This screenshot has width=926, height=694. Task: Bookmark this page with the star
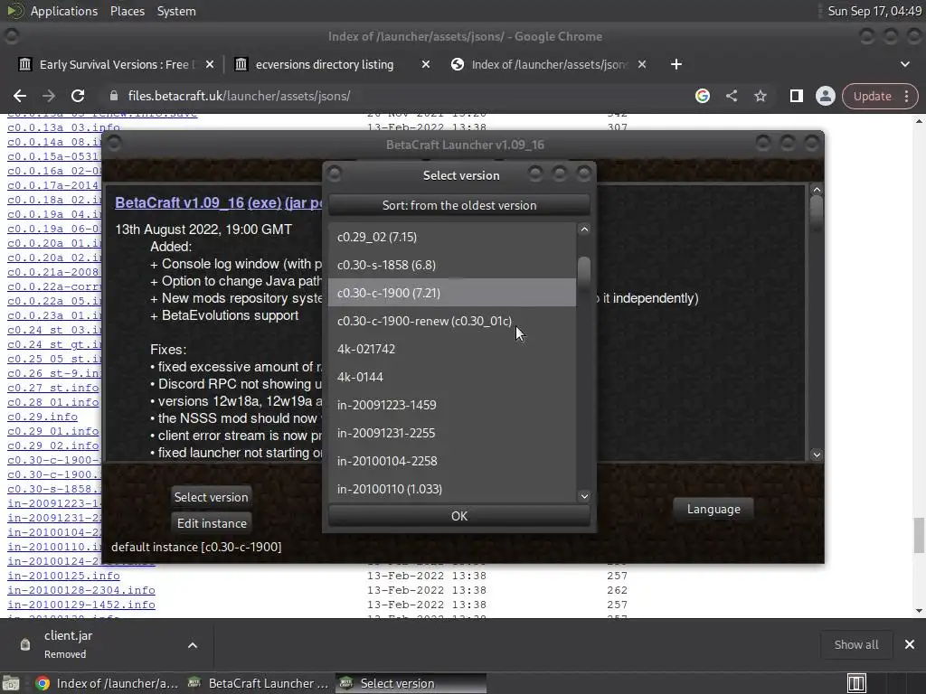click(760, 96)
